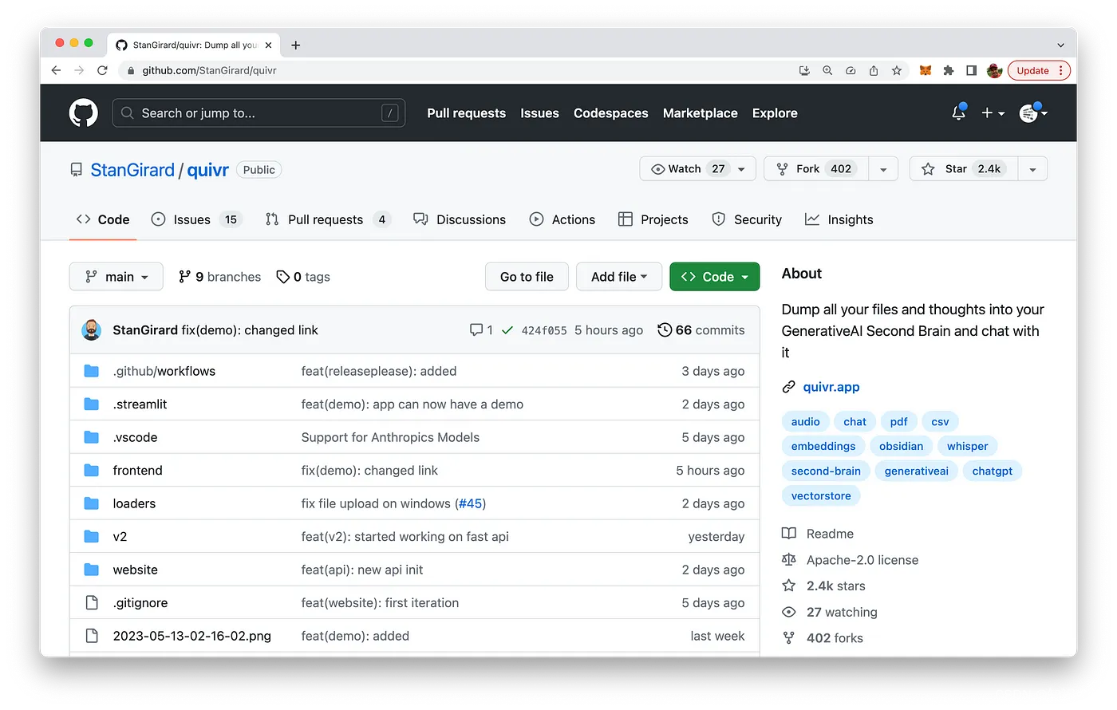Click the address bar URL
1117x710 pixels.
point(209,70)
